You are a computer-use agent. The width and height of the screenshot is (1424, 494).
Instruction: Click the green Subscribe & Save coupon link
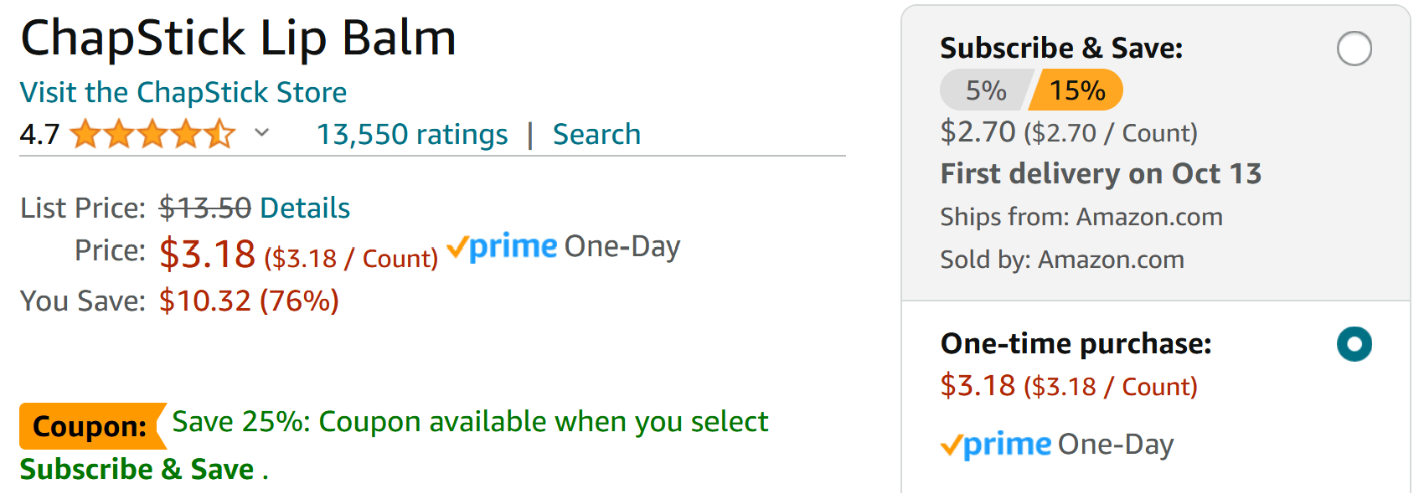(137, 469)
